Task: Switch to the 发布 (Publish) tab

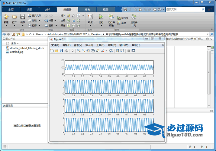Action: click(87, 10)
